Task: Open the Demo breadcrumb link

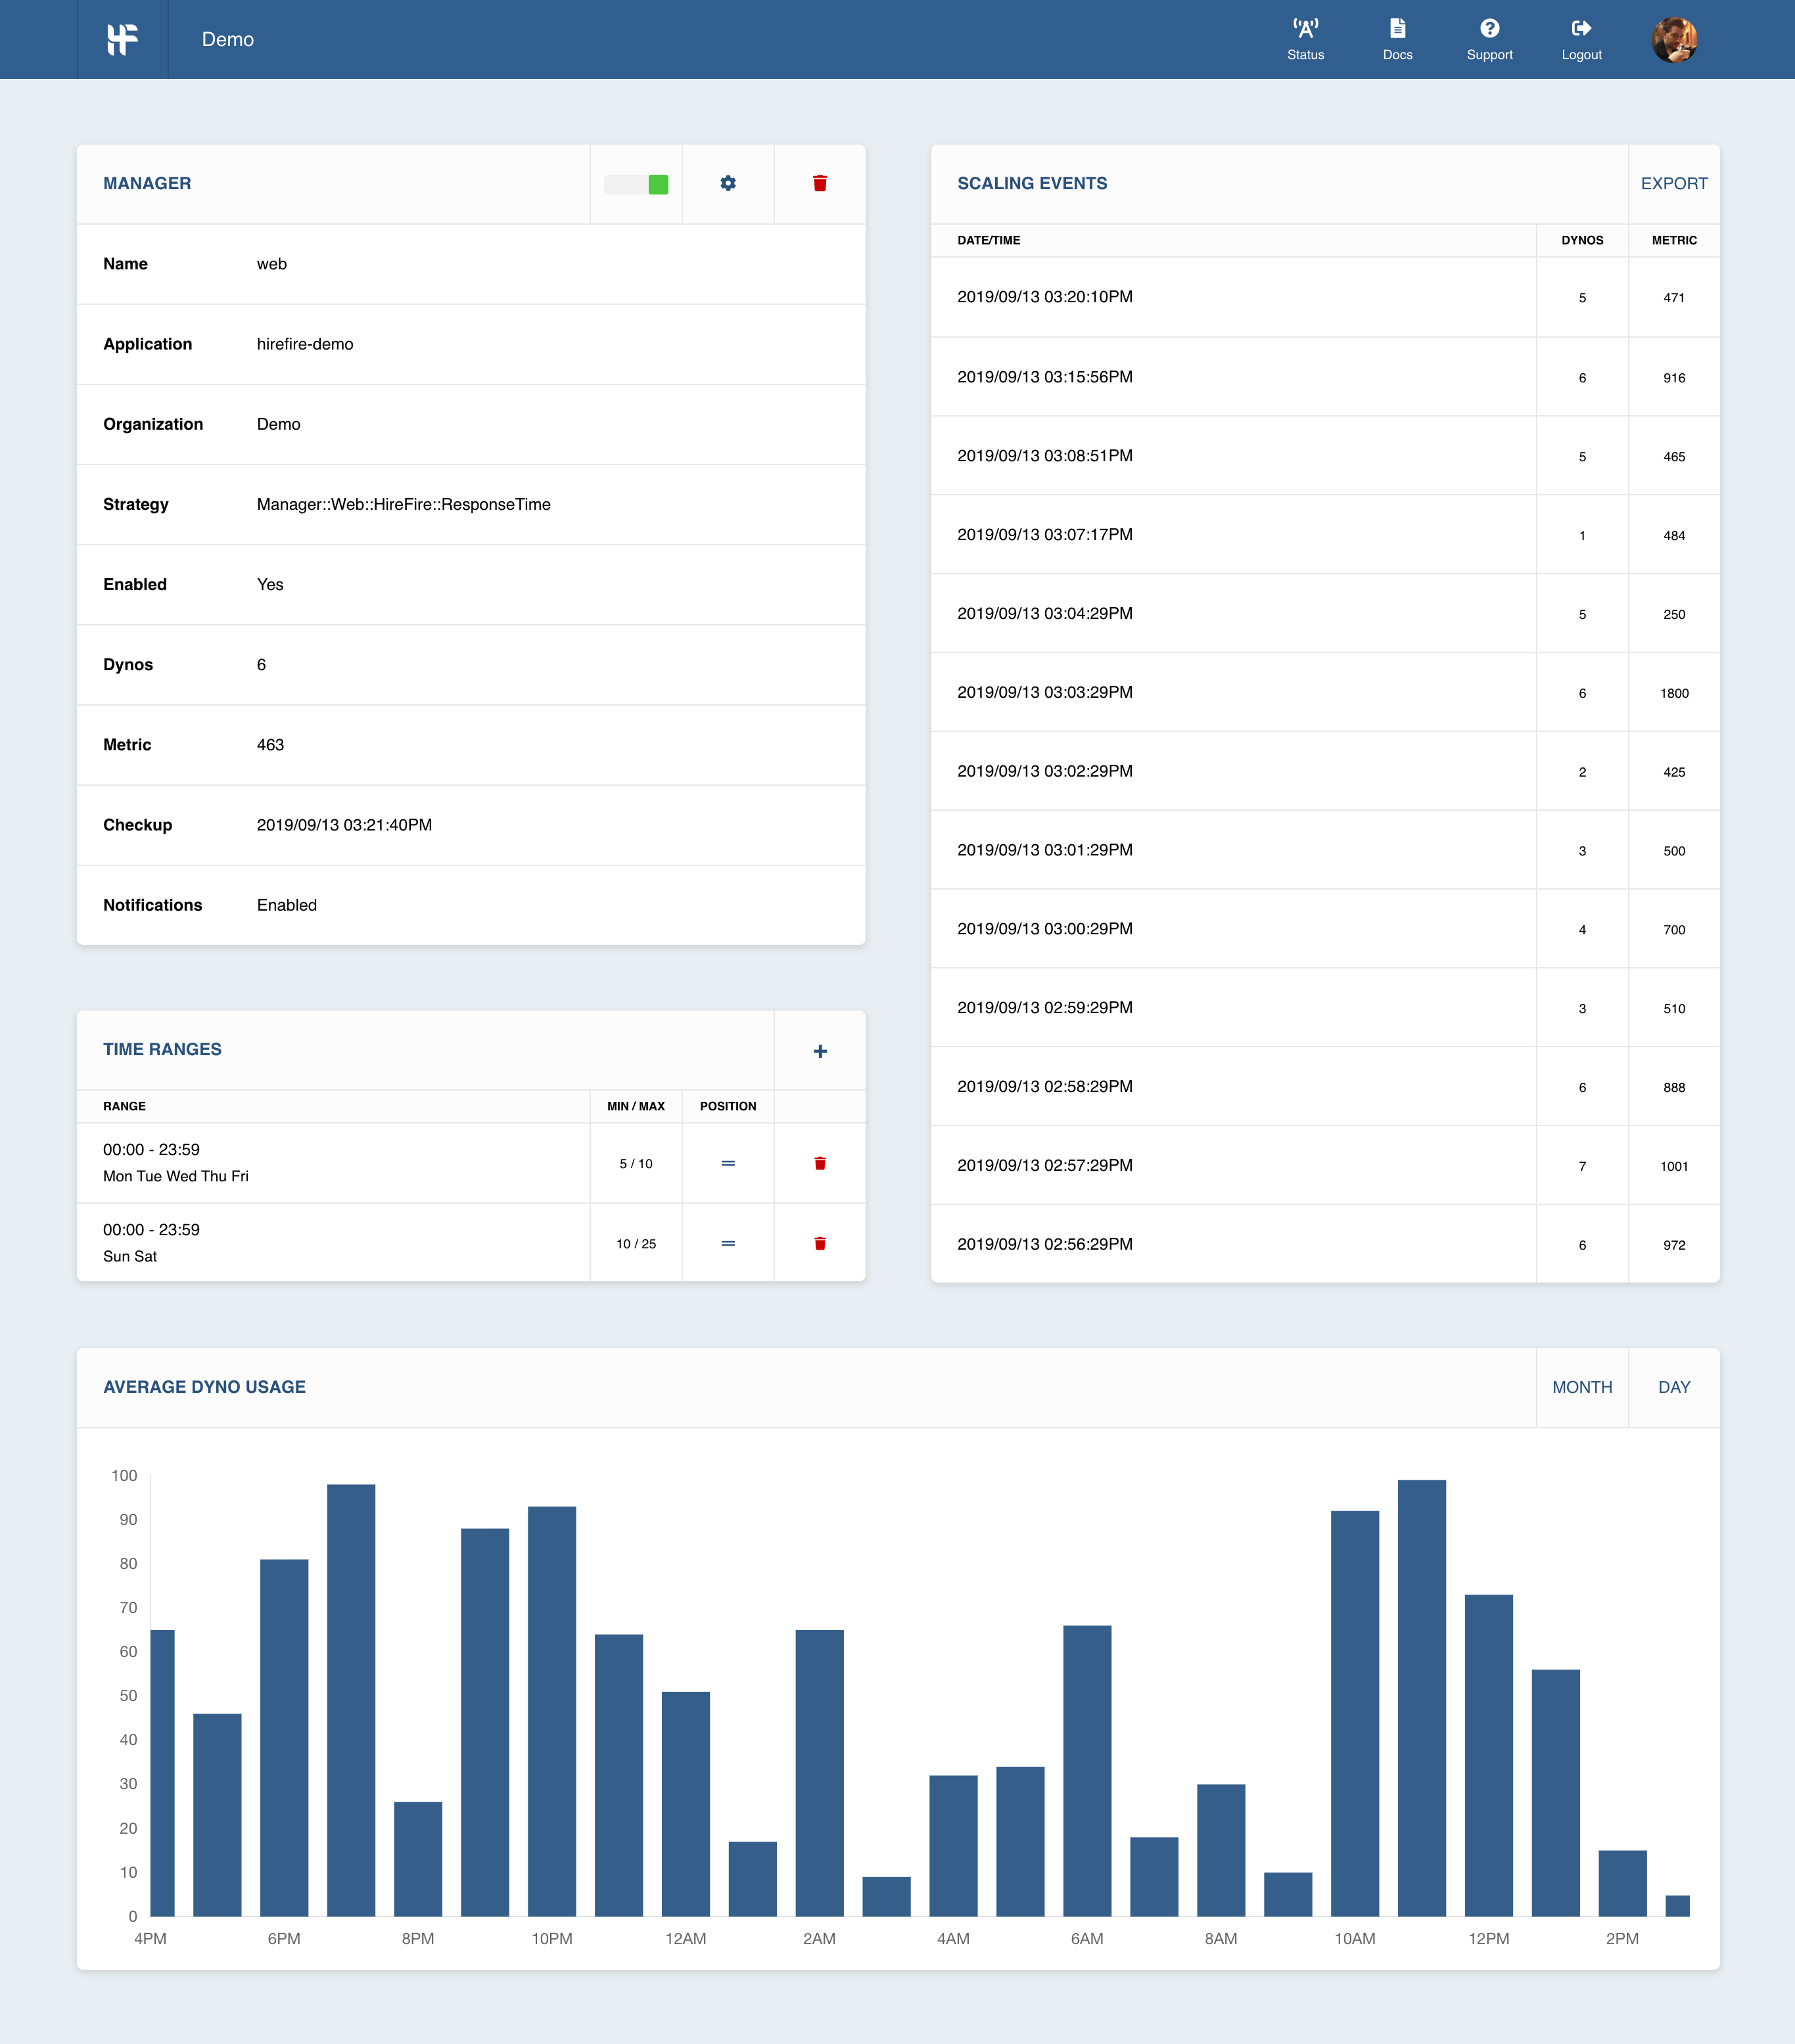Action: [x=228, y=39]
